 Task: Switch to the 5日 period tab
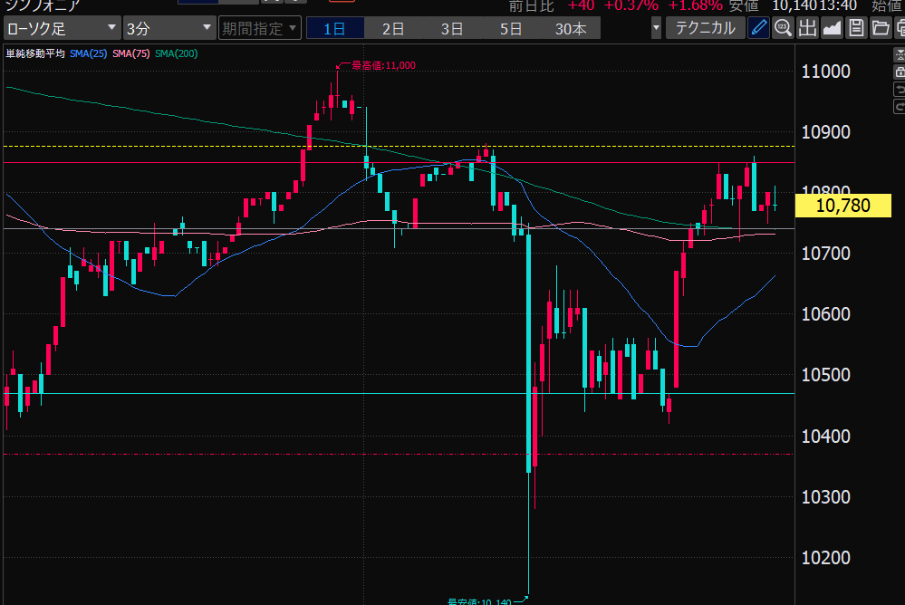click(x=511, y=29)
